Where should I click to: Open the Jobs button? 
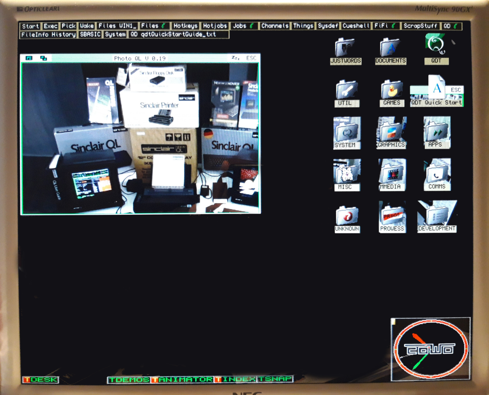click(x=244, y=26)
